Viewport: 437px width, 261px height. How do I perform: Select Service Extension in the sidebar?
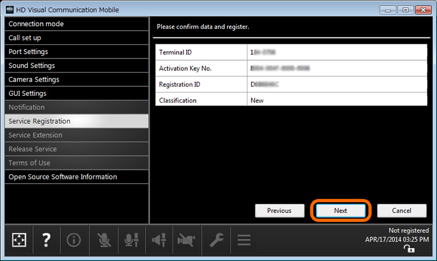tap(77, 135)
